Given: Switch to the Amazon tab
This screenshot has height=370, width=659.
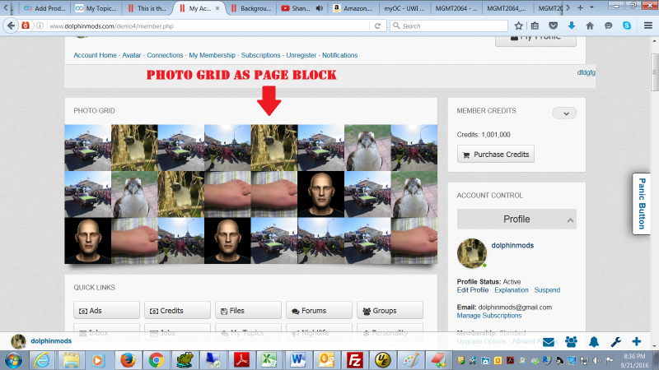Looking at the screenshot, I should 353,8.
